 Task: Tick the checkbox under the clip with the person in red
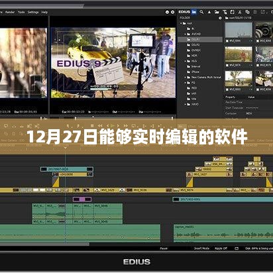tap(227, 65)
